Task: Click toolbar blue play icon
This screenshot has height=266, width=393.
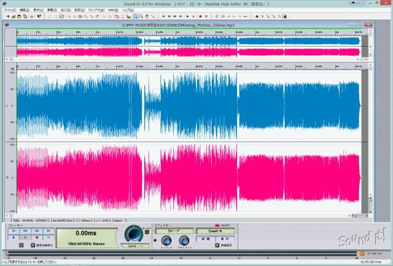Action: tap(188, 17)
